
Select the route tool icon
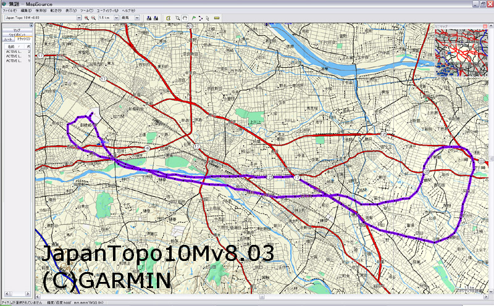tap(201, 18)
